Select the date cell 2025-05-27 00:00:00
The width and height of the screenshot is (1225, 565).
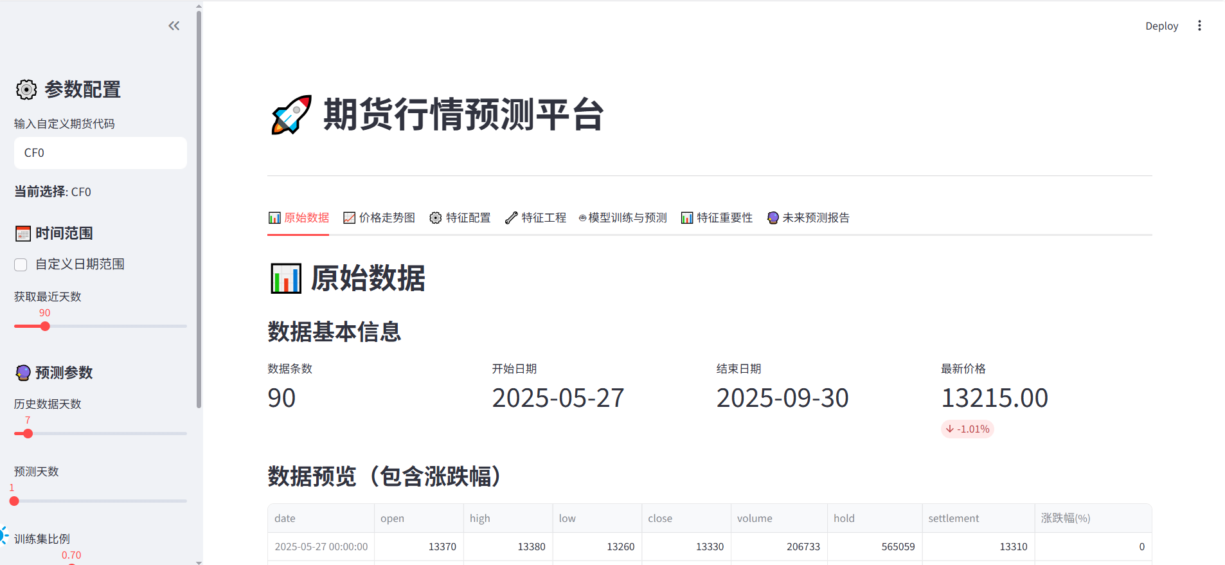[321, 547]
